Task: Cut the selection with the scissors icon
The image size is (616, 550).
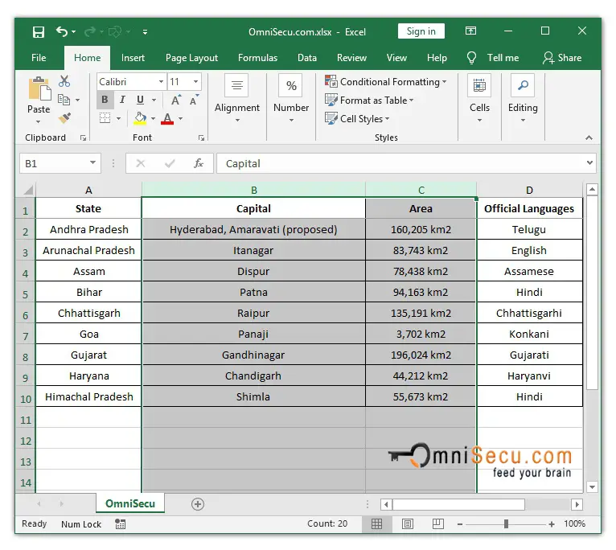Action: pos(64,81)
